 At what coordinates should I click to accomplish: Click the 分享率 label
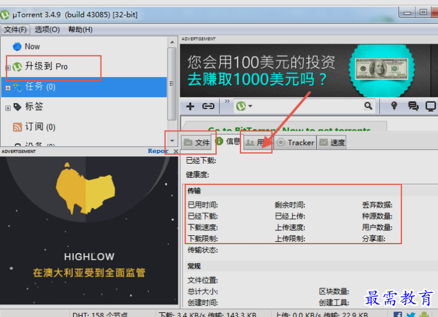373,239
